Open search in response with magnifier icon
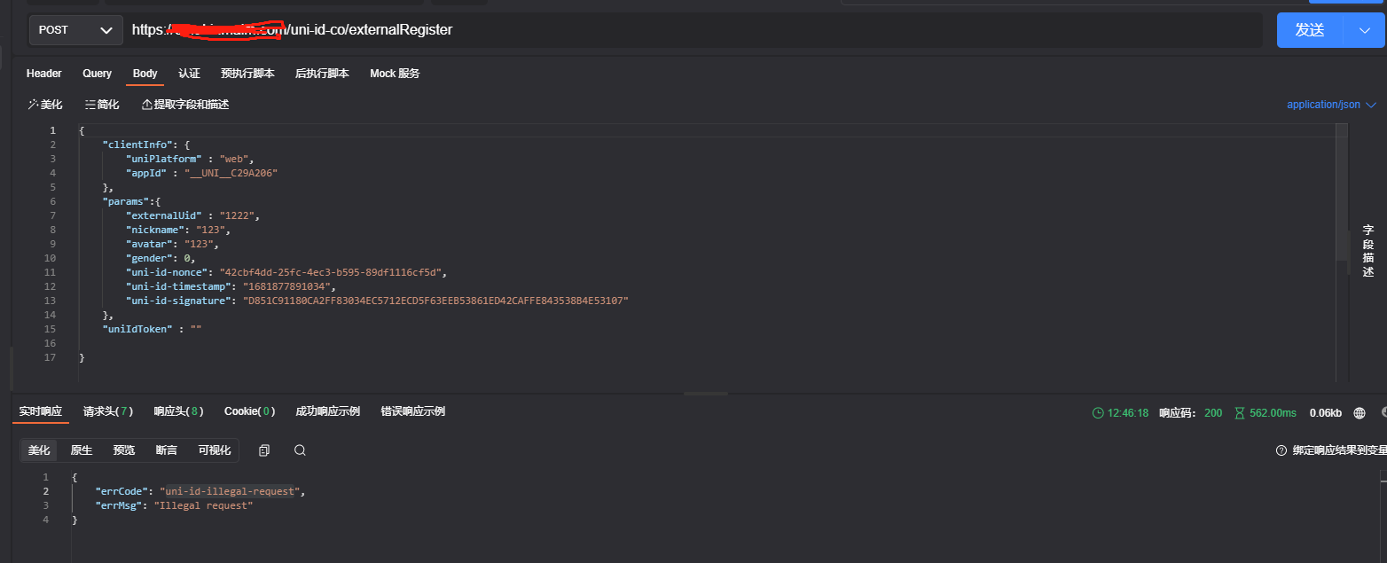 (300, 450)
